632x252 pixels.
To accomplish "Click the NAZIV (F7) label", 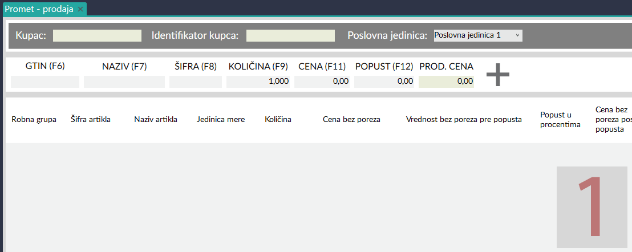I will click(124, 67).
